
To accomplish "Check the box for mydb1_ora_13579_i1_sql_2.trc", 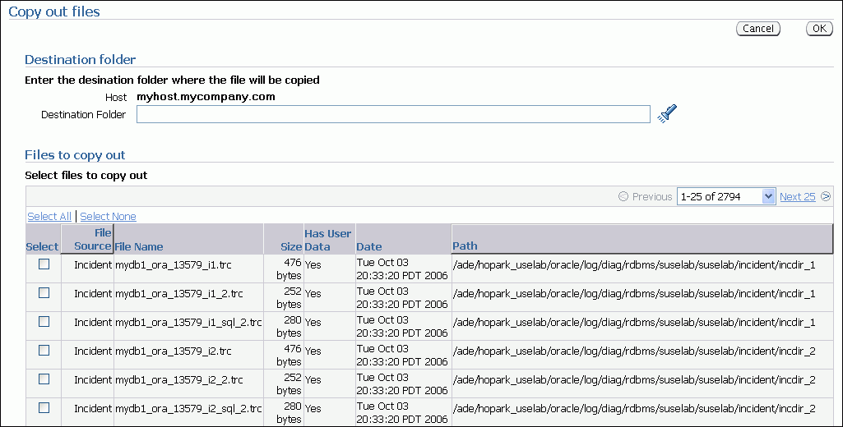I will [44, 321].
